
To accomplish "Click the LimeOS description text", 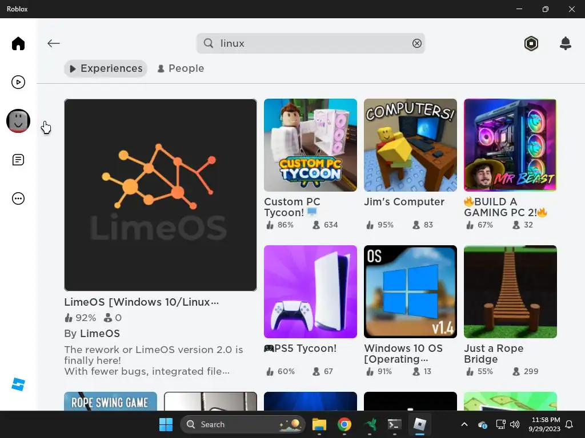I will pos(153,360).
